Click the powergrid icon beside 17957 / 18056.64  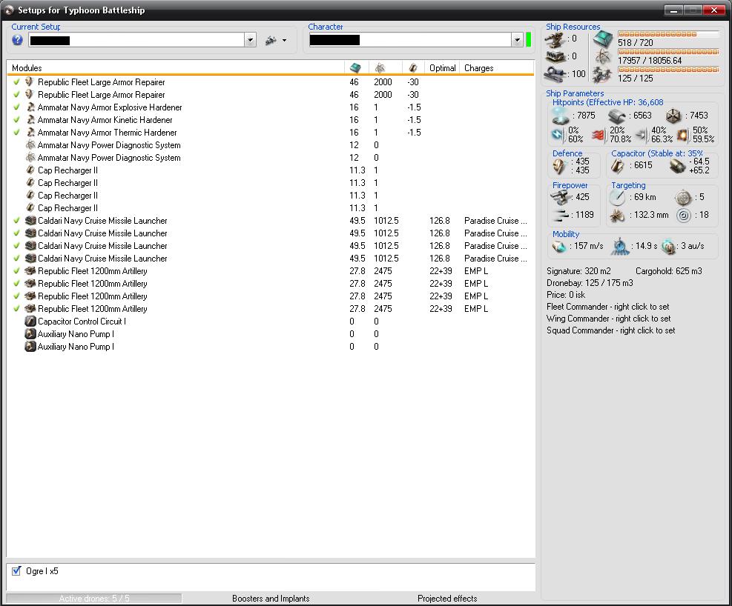pyautogui.click(x=603, y=57)
